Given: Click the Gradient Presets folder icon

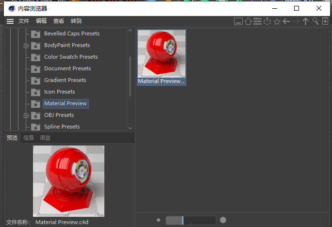Looking at the screenshot, I should click(x=35, y=81).
